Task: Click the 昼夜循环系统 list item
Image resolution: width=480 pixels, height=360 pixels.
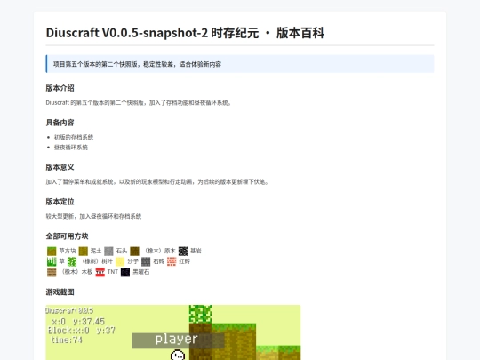Action: point(71,148)
